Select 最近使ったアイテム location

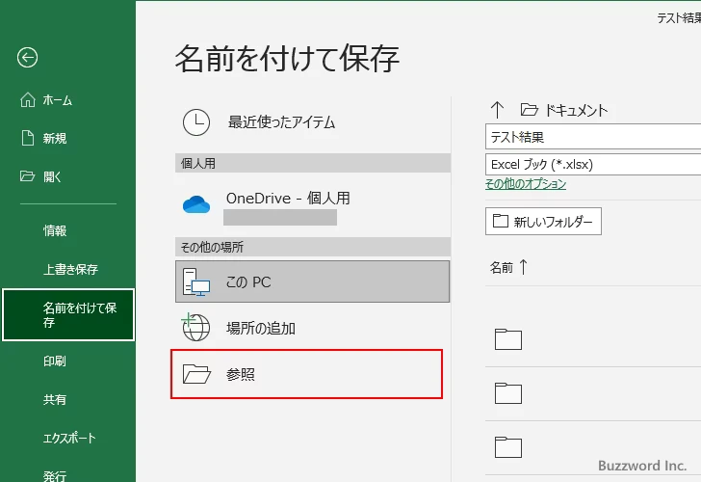click(x=313, y=122)
